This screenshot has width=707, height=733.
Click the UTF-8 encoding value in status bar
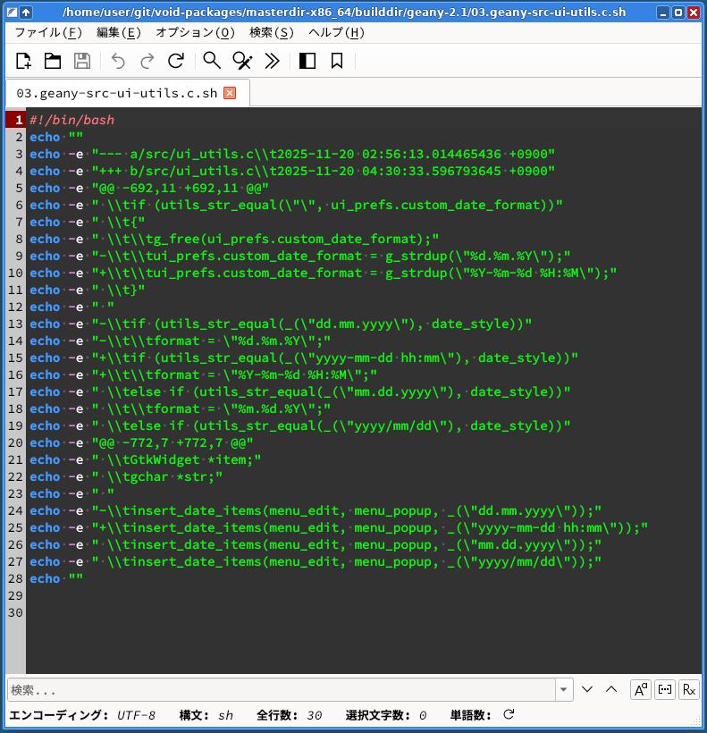coord(136,715)
